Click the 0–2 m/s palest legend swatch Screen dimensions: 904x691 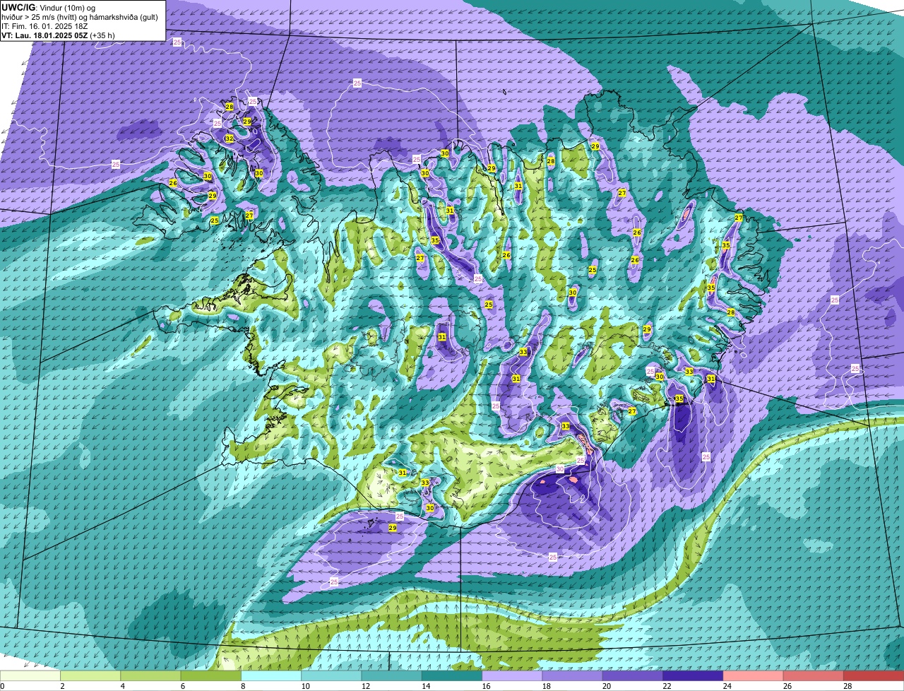[30, 675]
